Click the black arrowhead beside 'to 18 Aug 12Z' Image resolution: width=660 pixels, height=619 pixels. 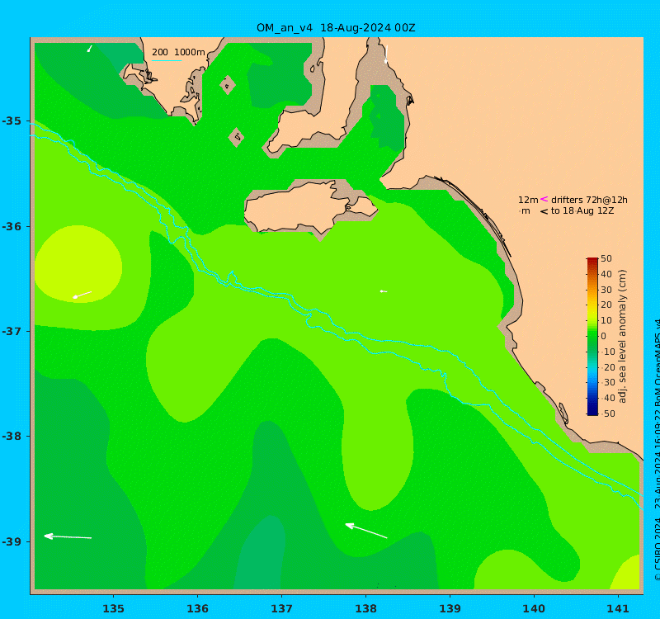point(544,211)
